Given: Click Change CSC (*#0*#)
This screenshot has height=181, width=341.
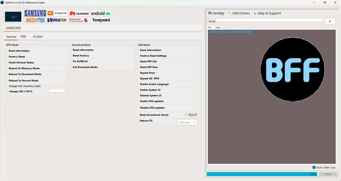Looking at the screenshot, I should pos(28,92).
